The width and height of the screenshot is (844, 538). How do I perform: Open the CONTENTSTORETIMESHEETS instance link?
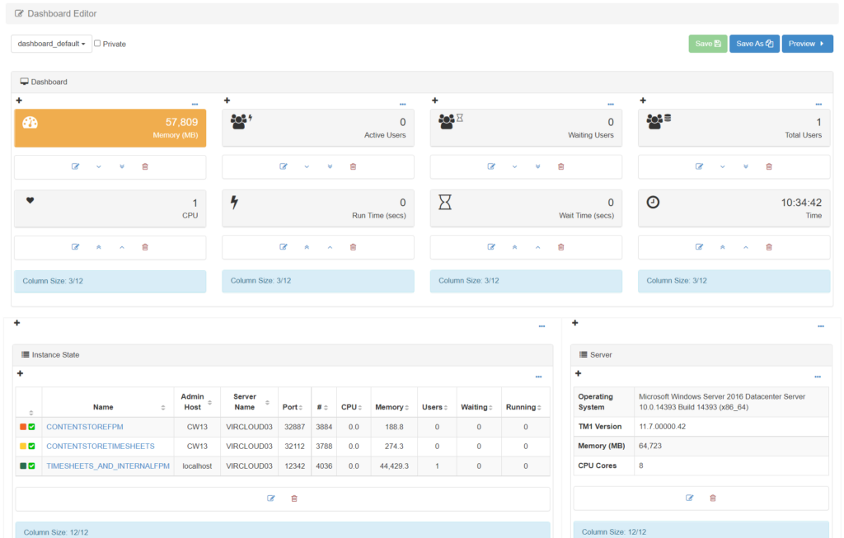[100, 447]
